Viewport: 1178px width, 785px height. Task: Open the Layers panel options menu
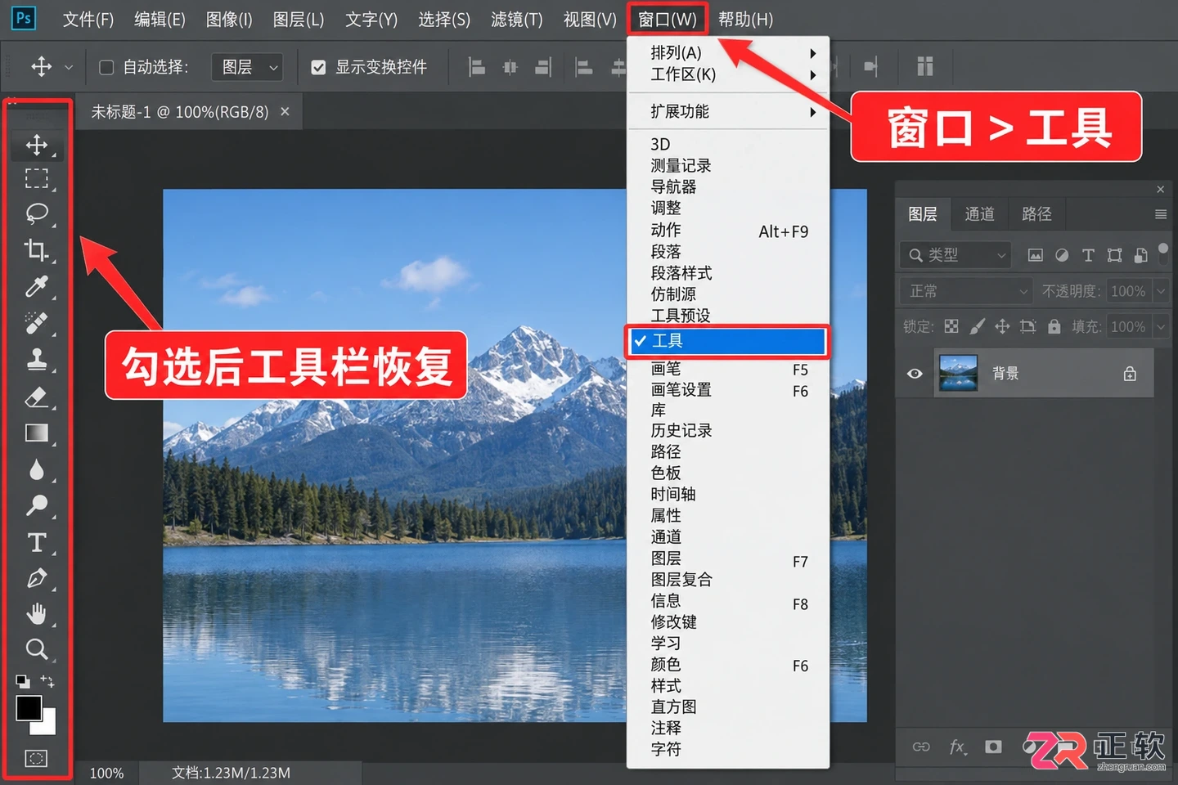coord(1160,214)
